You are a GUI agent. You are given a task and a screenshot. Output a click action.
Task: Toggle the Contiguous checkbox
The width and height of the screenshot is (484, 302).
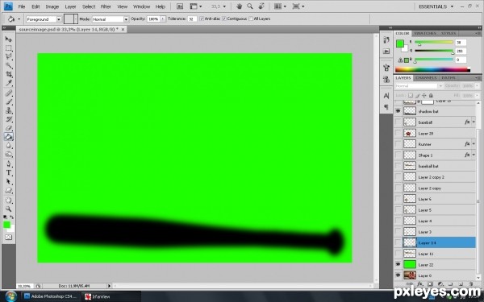224,19
